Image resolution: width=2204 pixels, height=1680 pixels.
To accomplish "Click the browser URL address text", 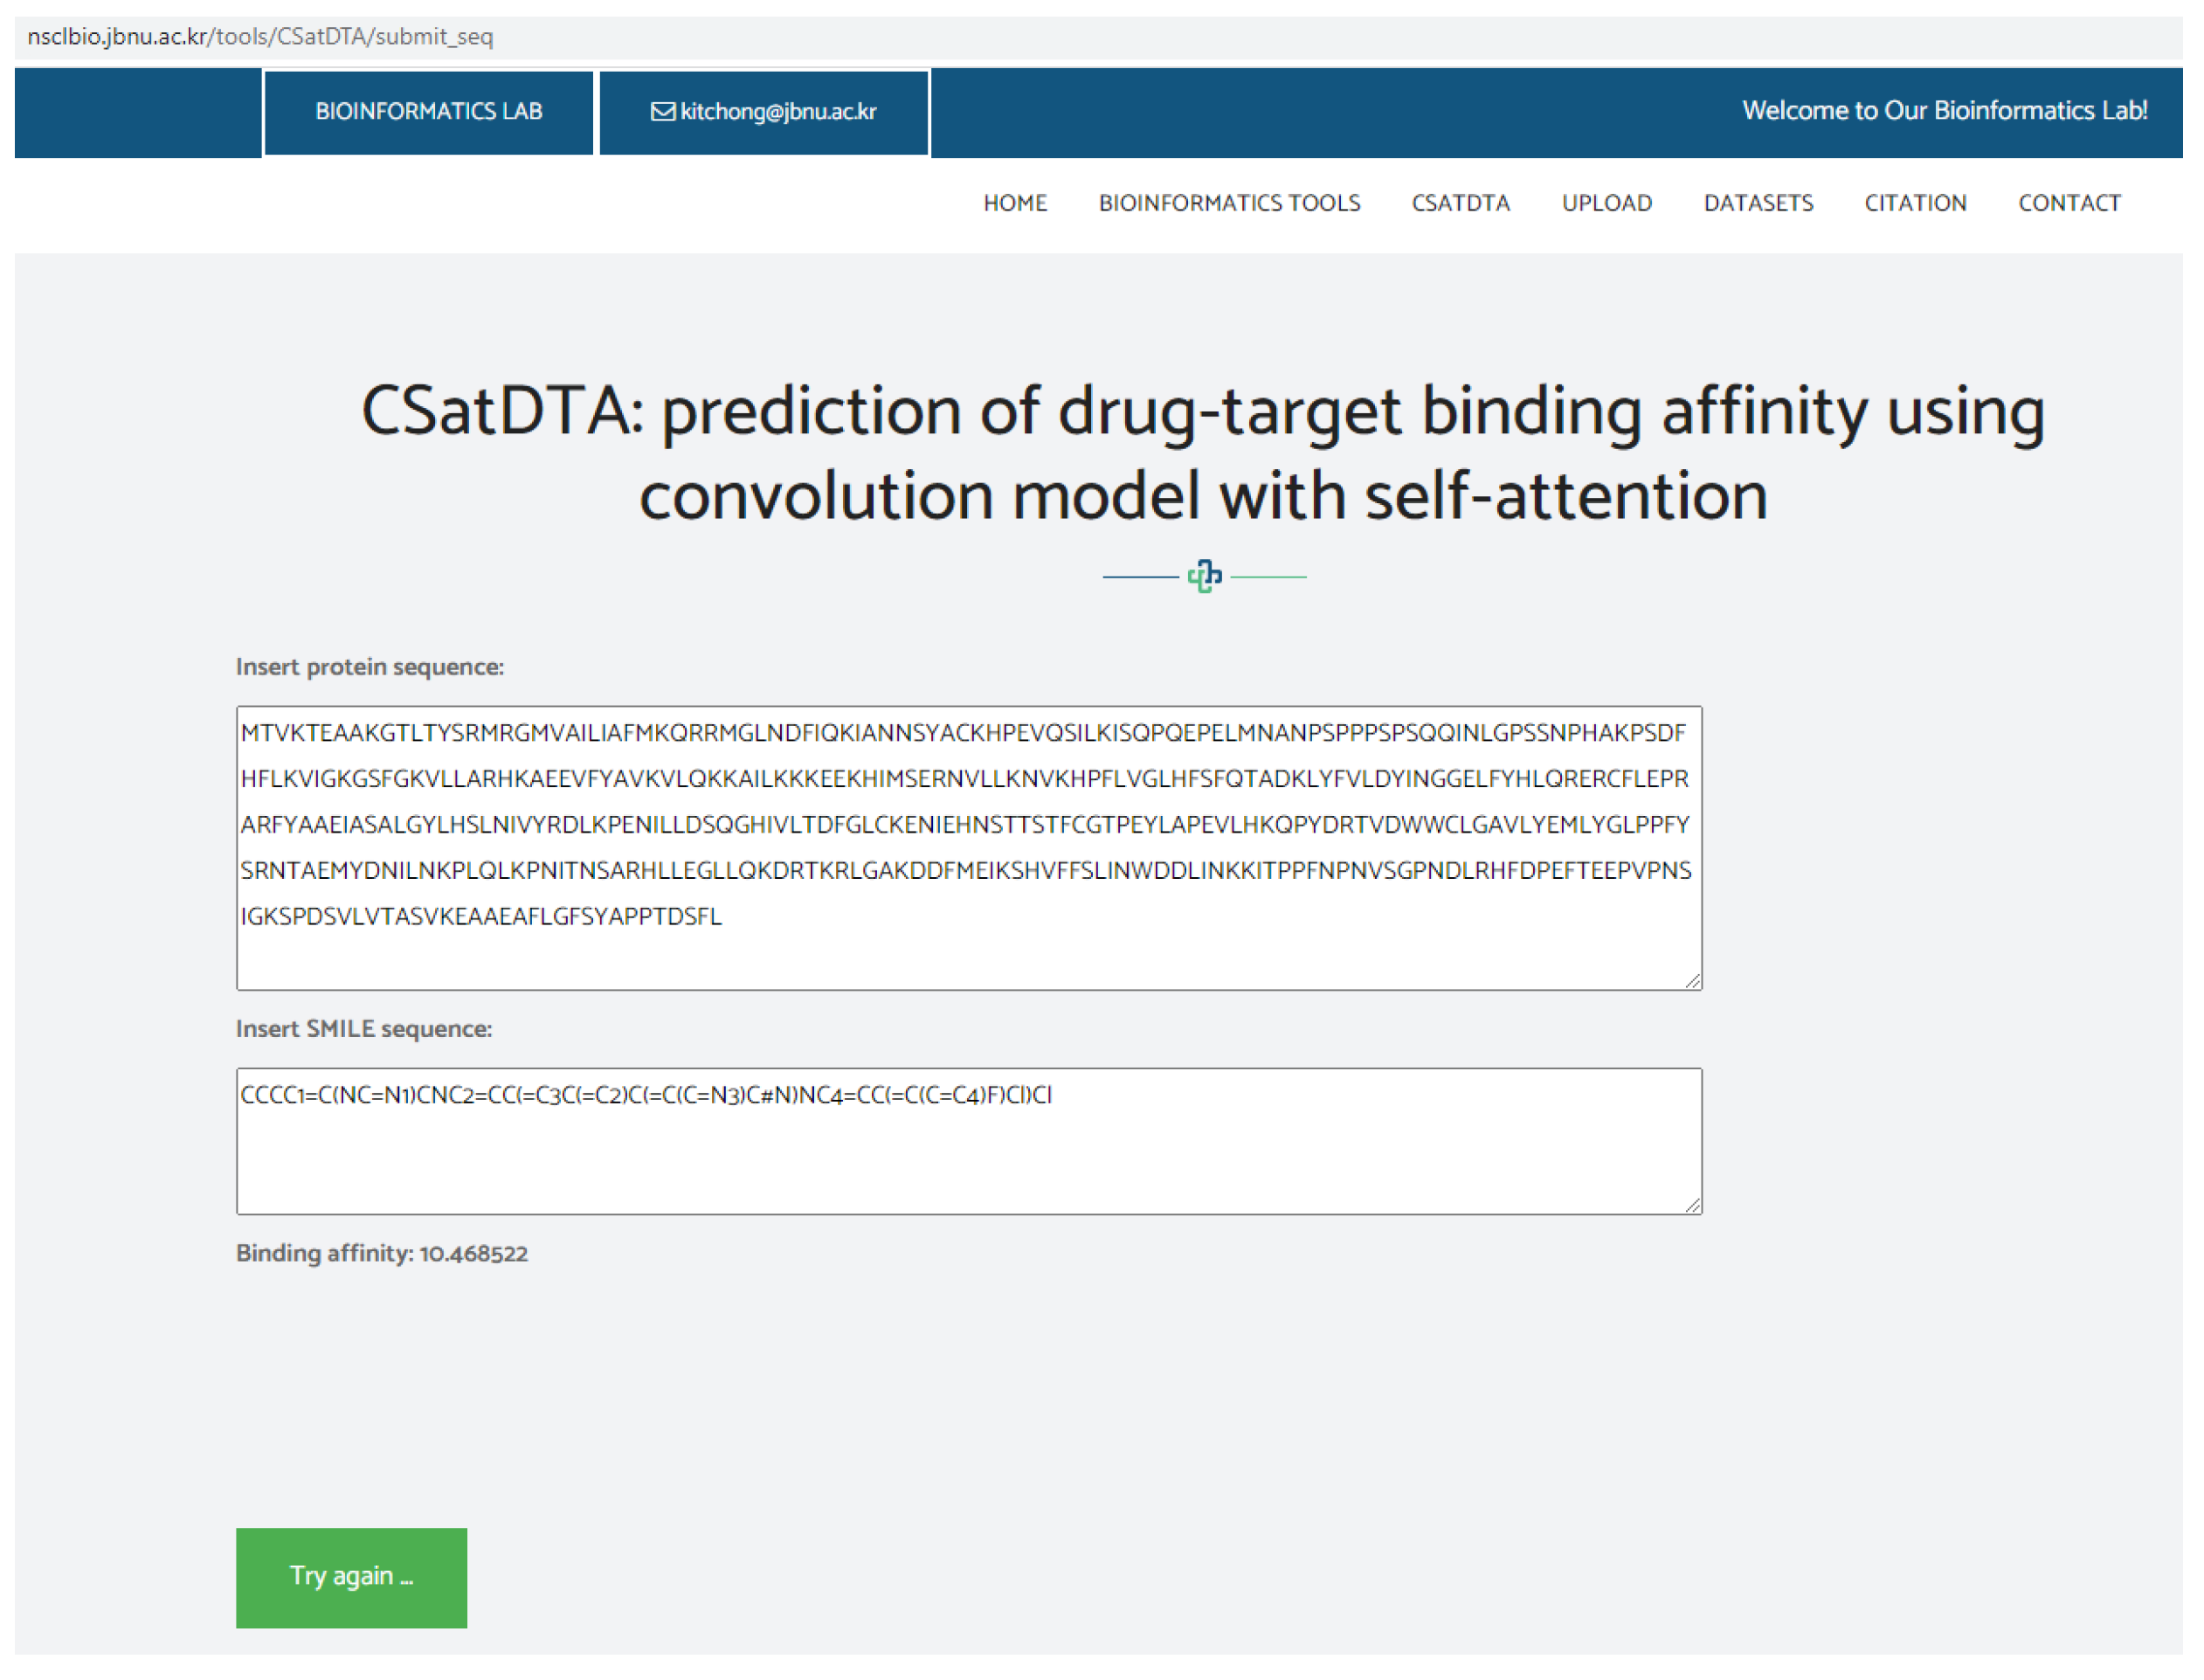I will pos(260,37).
